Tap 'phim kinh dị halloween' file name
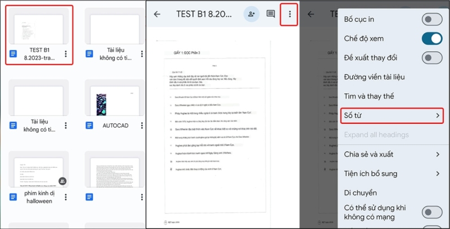 coord(39,197)
